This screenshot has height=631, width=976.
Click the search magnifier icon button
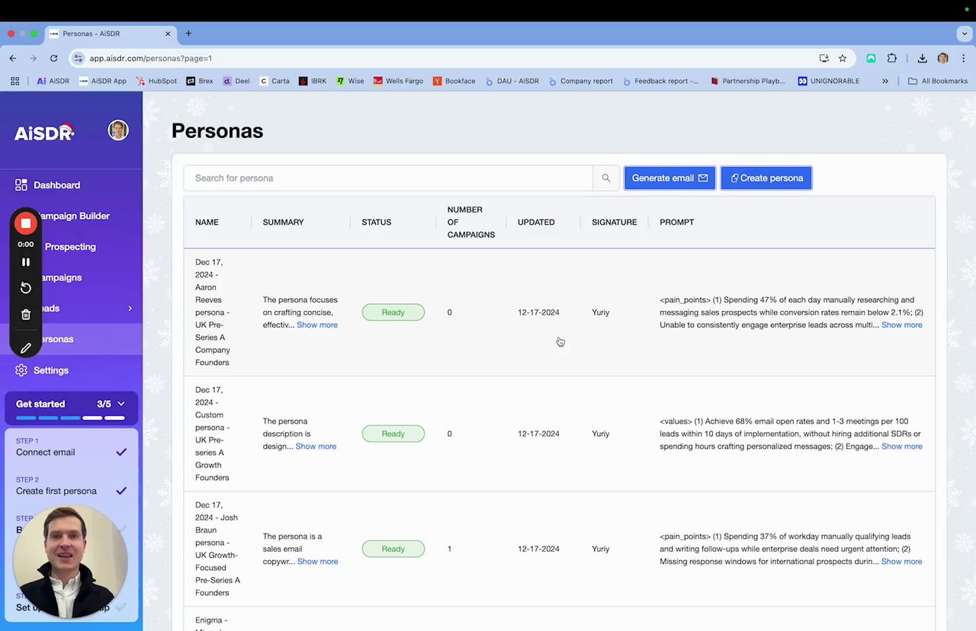pos(605,178)
